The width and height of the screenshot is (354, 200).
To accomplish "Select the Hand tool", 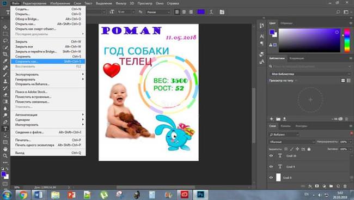I will (5, 149).
